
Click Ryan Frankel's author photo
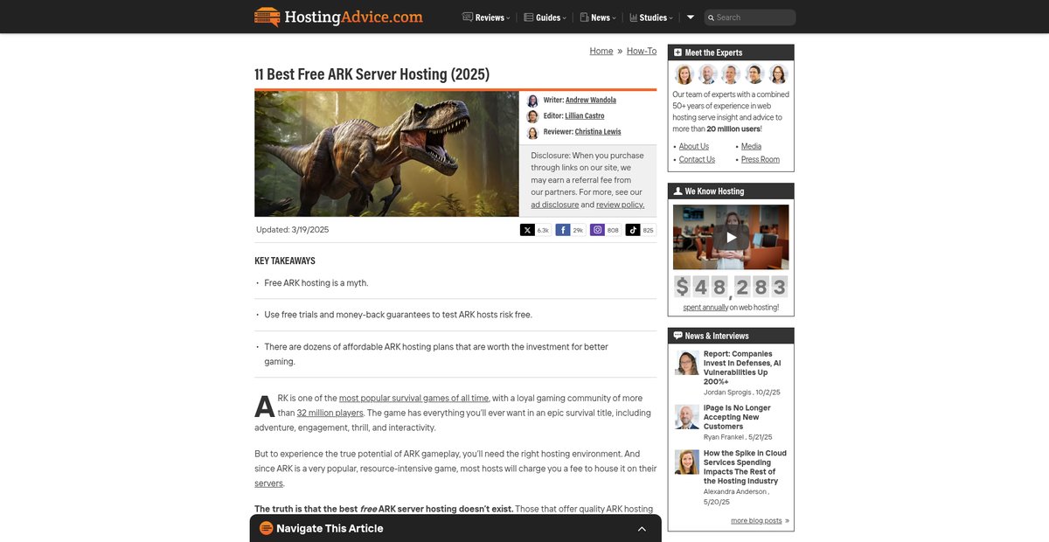pos(687,416)
